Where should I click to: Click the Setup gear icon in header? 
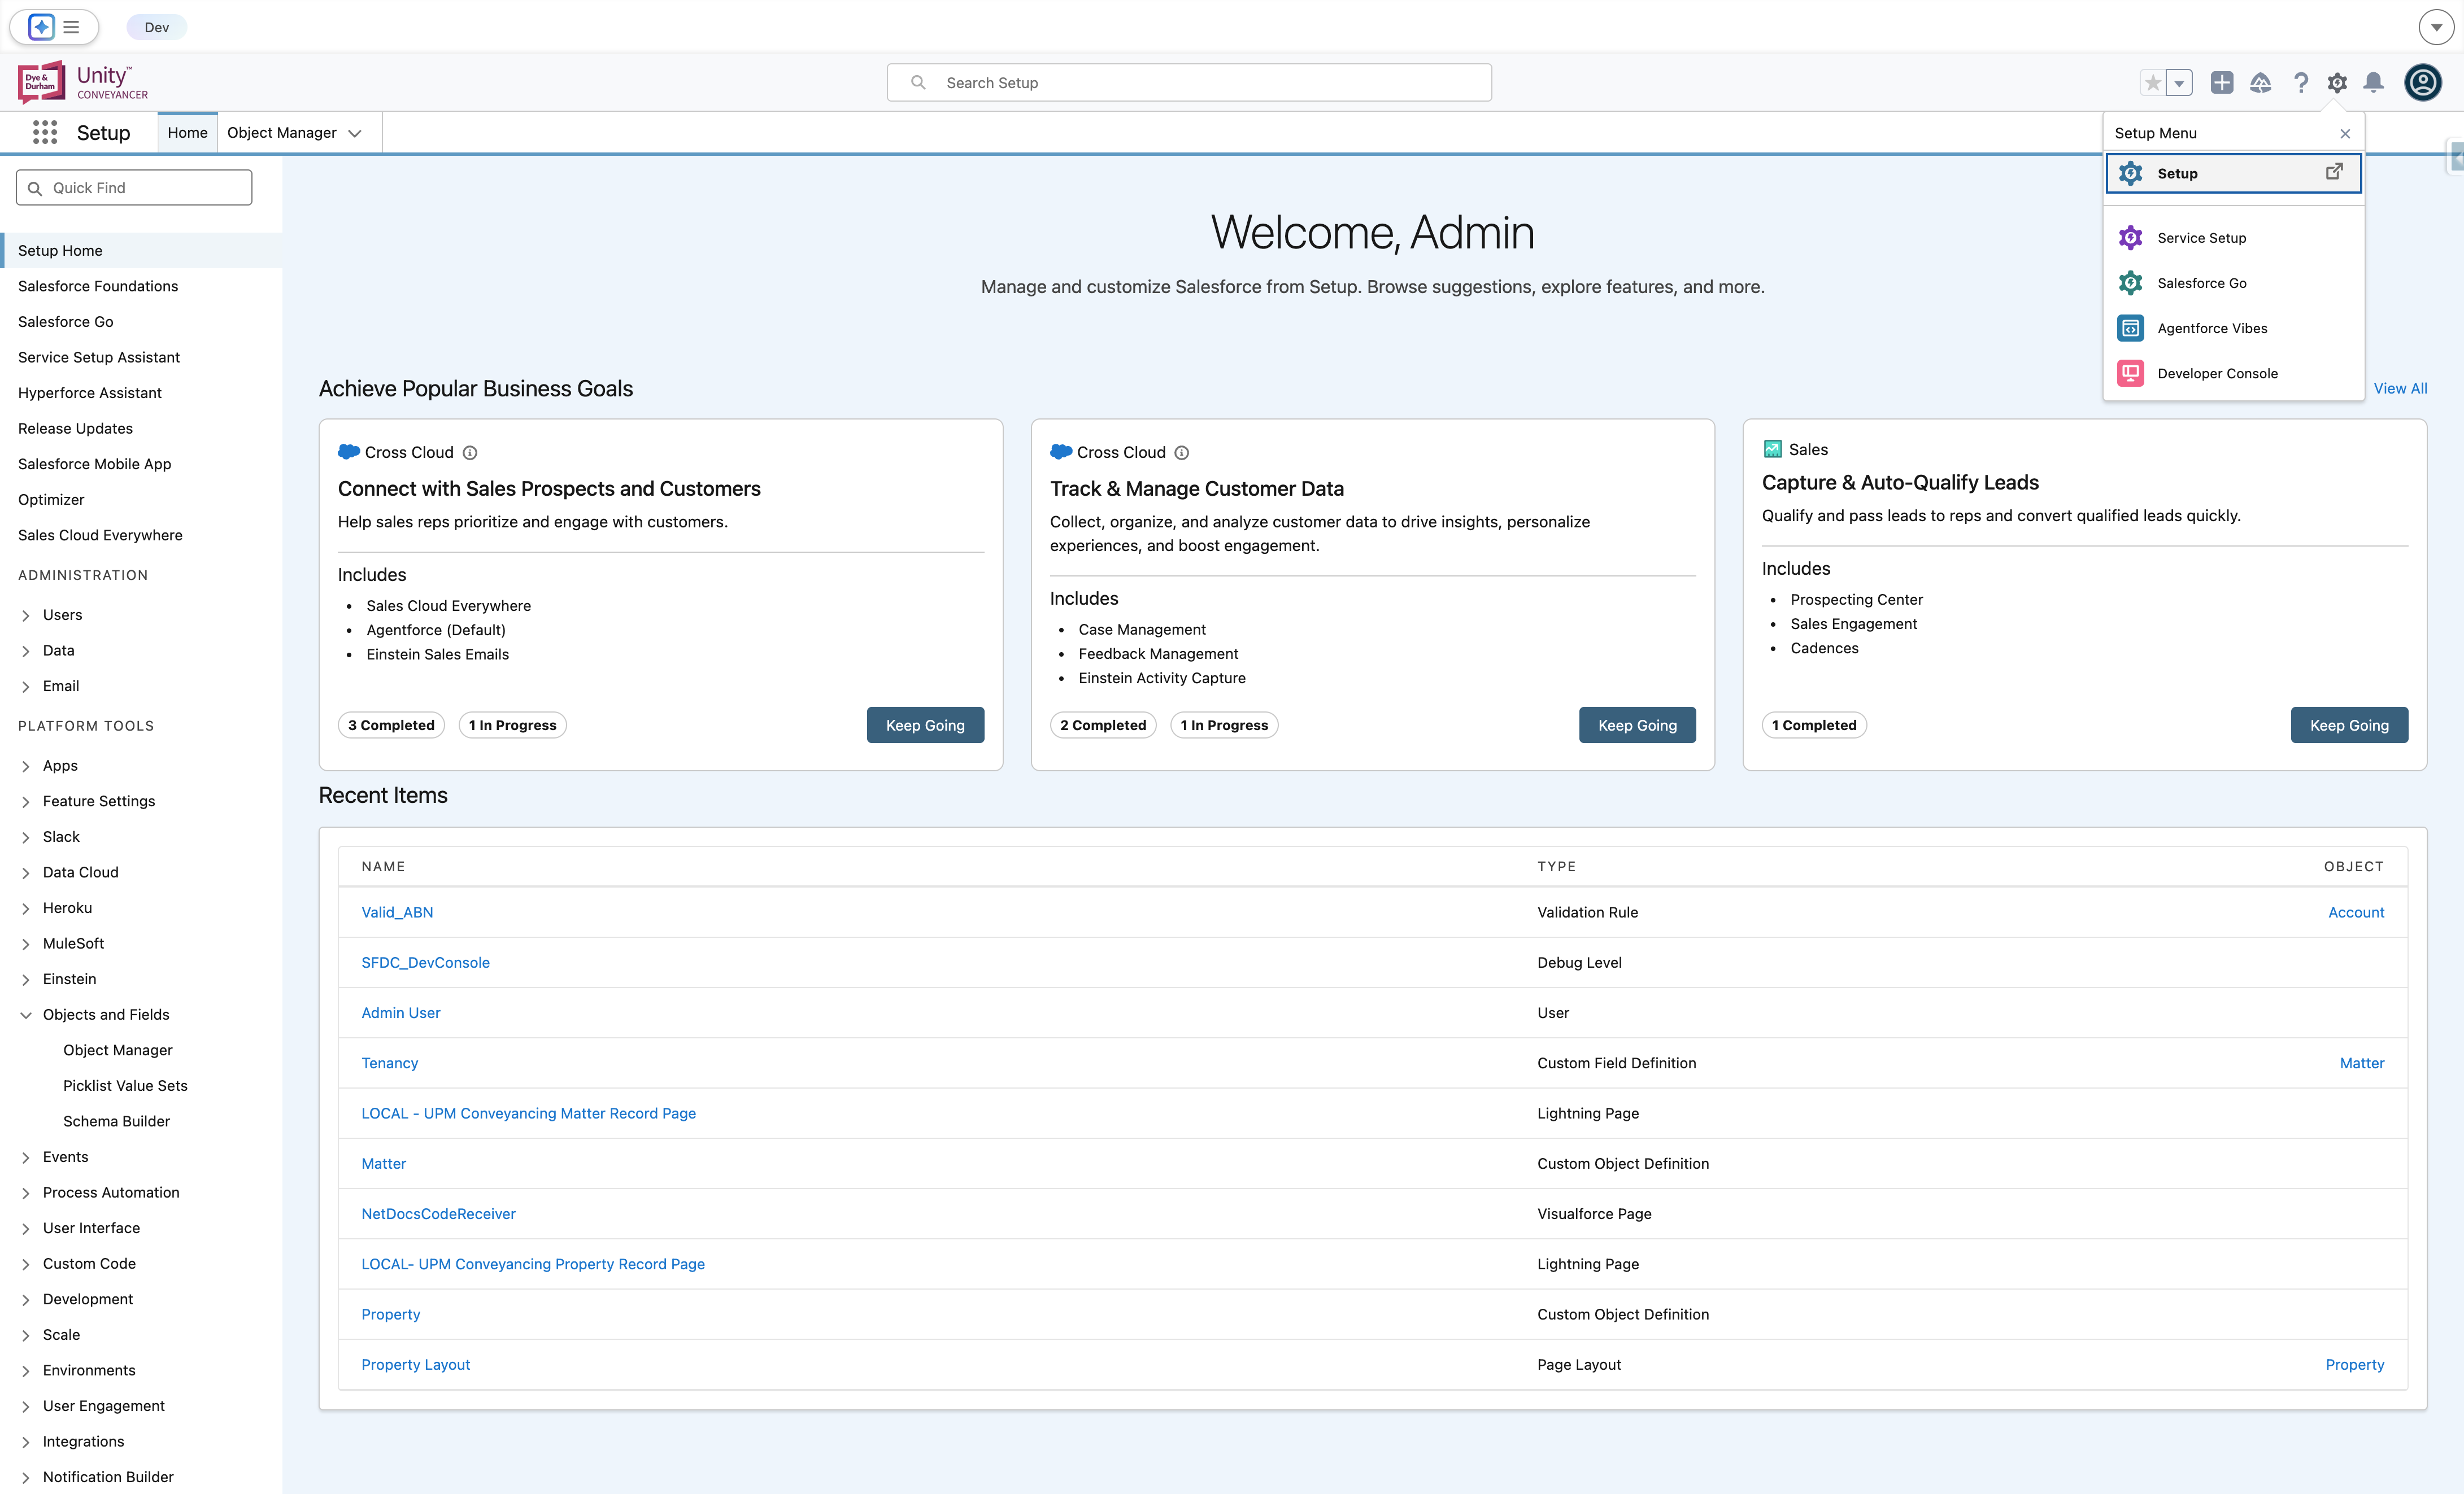(x=2337, y=83)
